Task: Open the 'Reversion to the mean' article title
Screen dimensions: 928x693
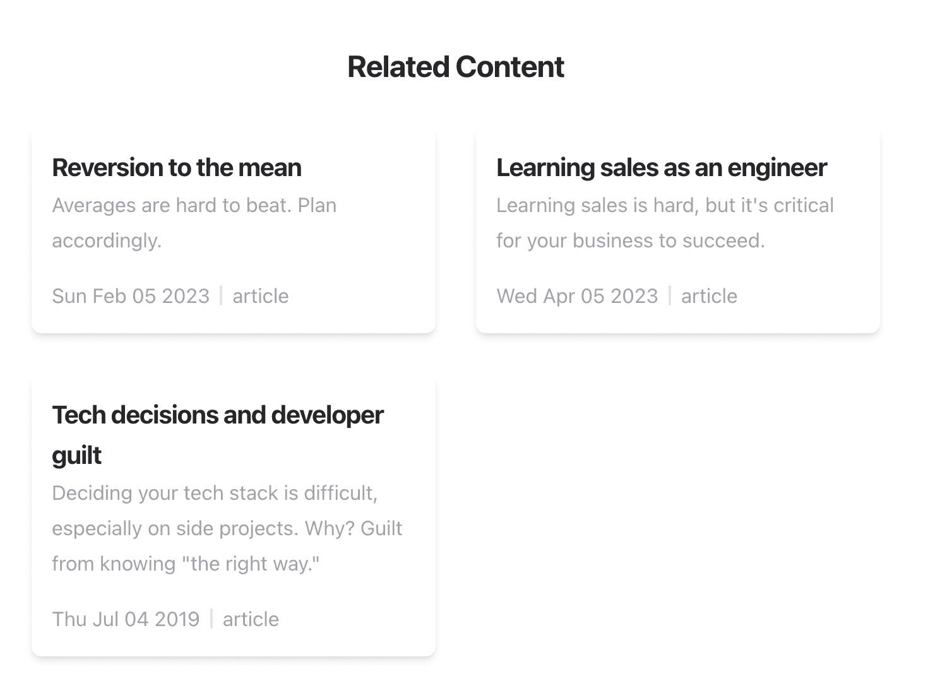Action: [x=177, y=168]
